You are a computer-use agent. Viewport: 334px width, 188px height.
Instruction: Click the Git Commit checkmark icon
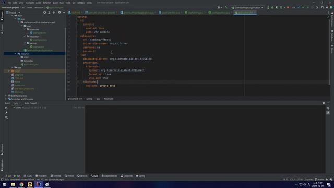303,8
